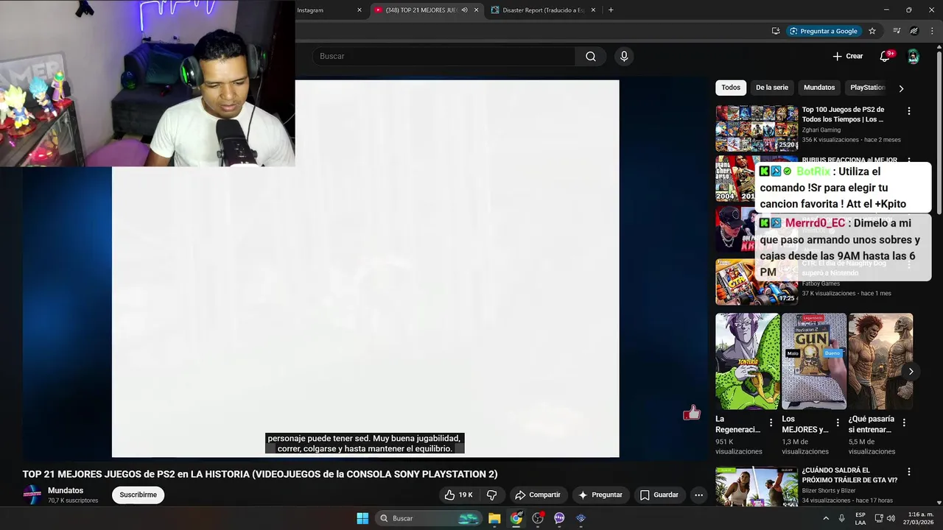
Task: Open options for Top 100 Juegos video
Action: point(909,111)
